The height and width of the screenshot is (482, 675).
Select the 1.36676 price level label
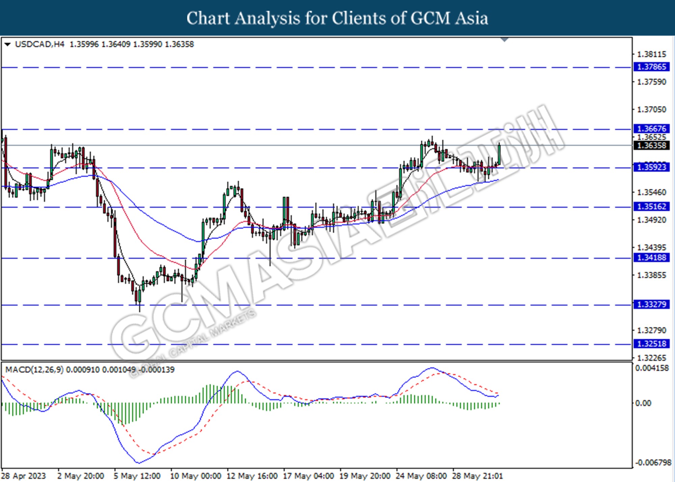click(x=651, y=129)
